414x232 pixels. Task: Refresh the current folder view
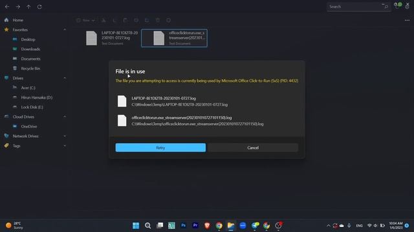pos(39,7)
